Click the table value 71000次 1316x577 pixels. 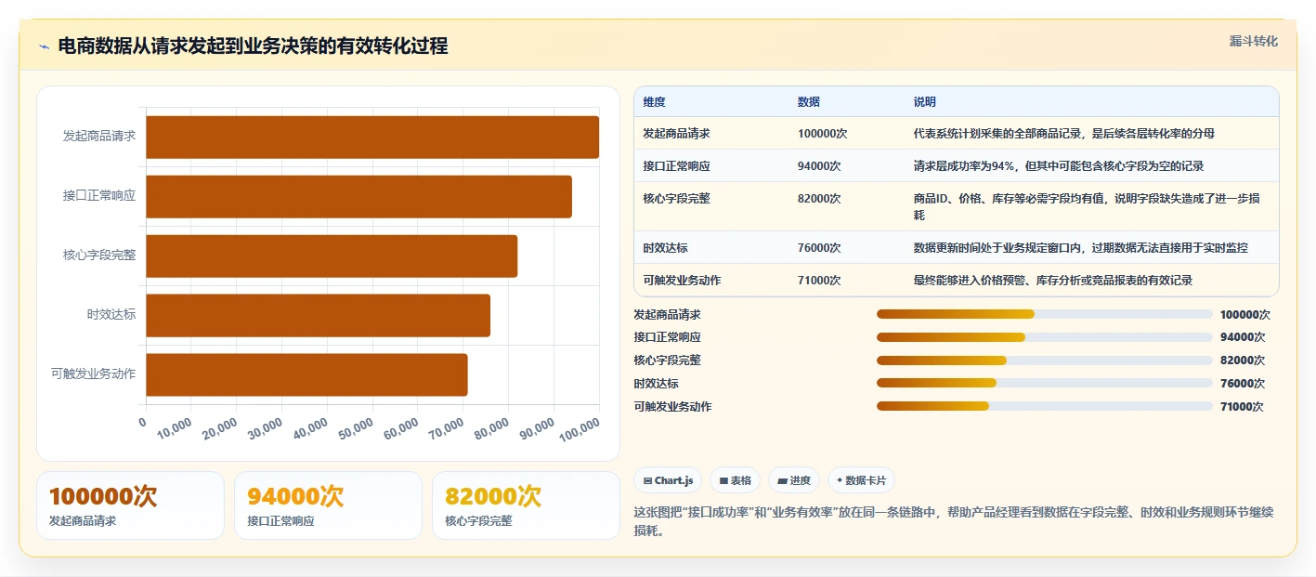pyautogui.click(x=819, y=281)
